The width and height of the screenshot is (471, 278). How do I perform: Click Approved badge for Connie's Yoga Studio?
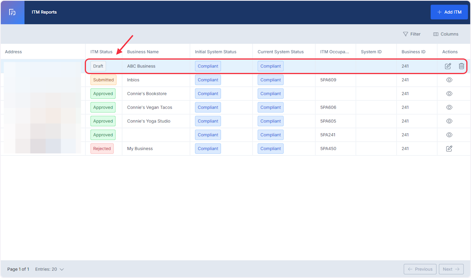103,121
